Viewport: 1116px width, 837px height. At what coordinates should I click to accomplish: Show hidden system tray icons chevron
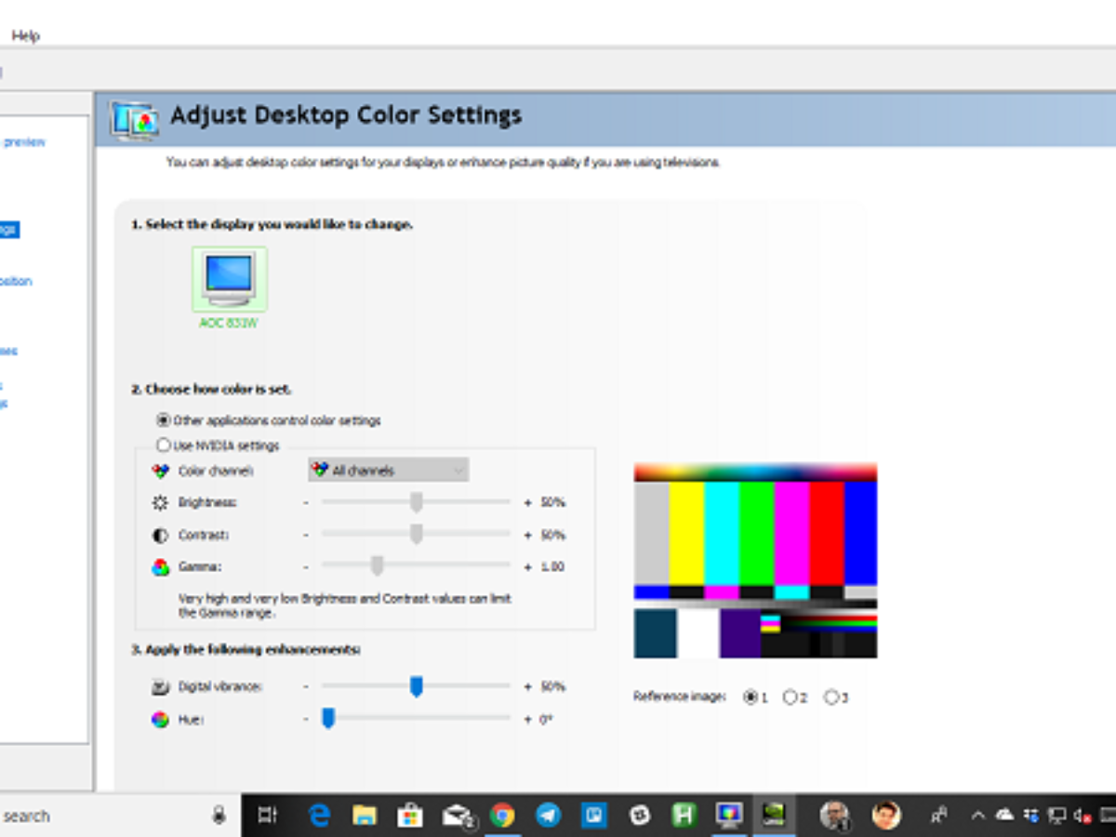(977, 816)
